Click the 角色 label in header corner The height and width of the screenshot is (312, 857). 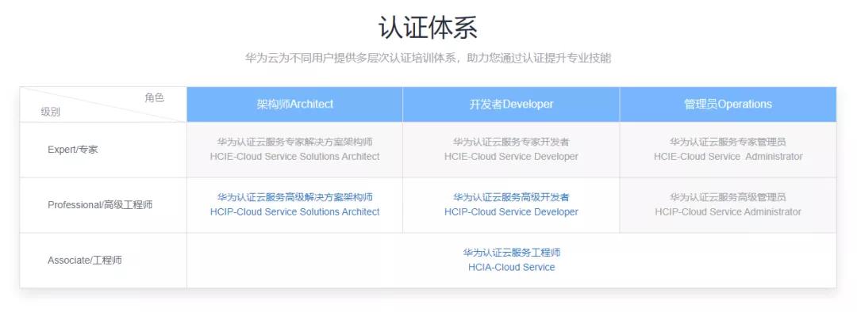pos(154,97)
